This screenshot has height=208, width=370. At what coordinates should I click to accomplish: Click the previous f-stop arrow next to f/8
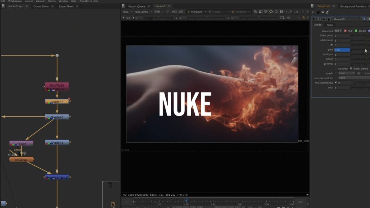click(x=124, y=18)
